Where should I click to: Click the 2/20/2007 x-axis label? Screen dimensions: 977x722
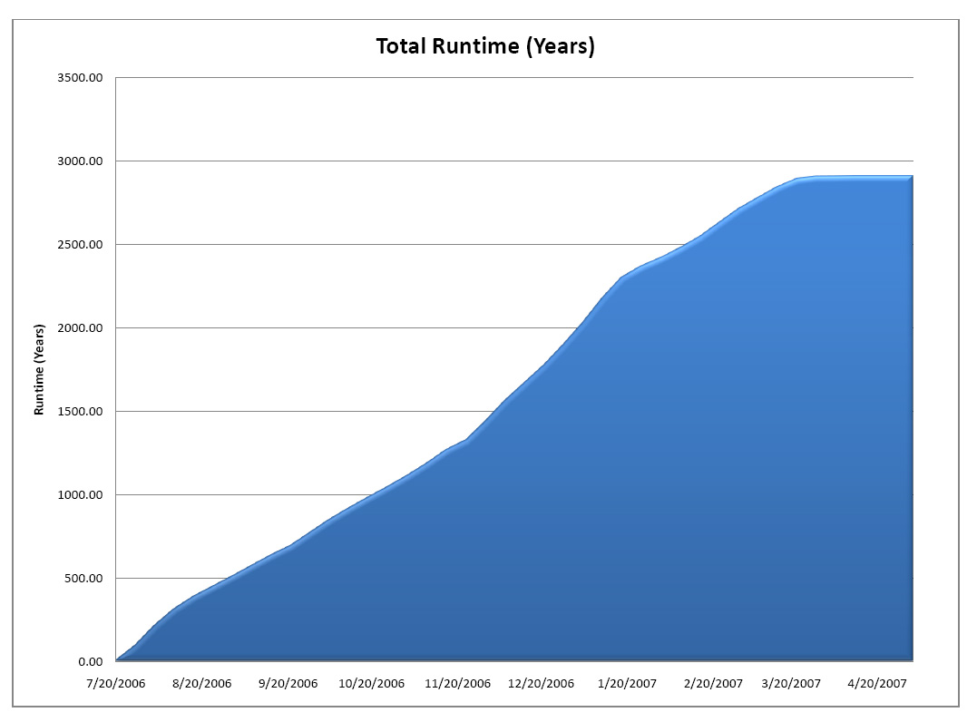pyautogui.click(x=712, y=683)
